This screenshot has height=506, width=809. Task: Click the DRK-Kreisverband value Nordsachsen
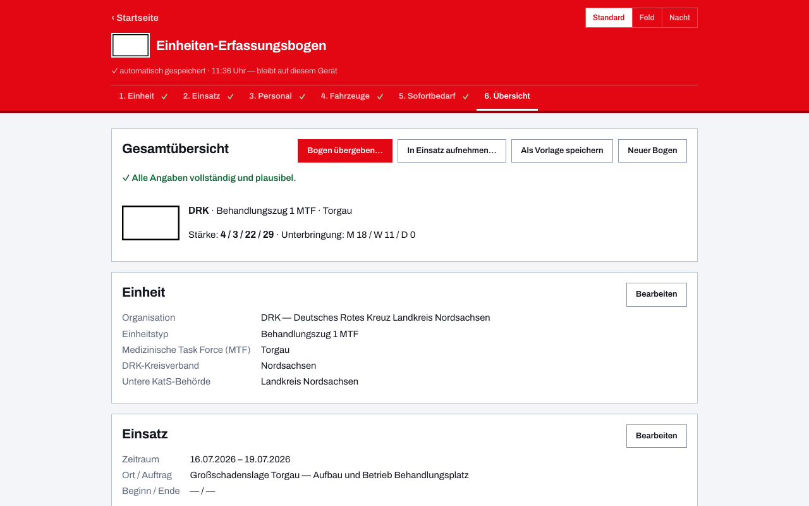click(288, 366)
